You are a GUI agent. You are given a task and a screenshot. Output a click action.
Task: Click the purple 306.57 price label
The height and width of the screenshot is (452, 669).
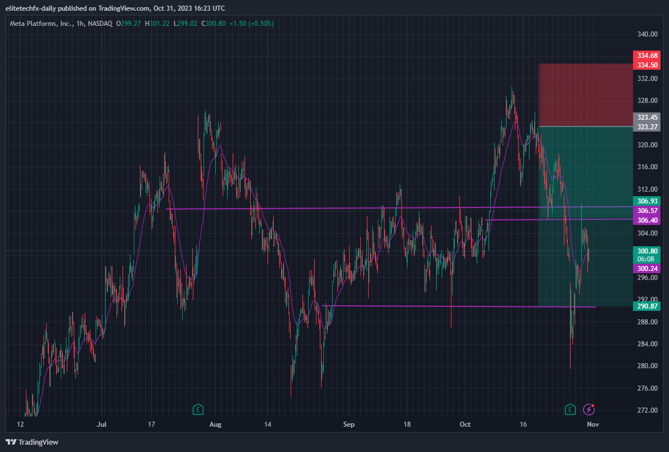tap(647, 210)
